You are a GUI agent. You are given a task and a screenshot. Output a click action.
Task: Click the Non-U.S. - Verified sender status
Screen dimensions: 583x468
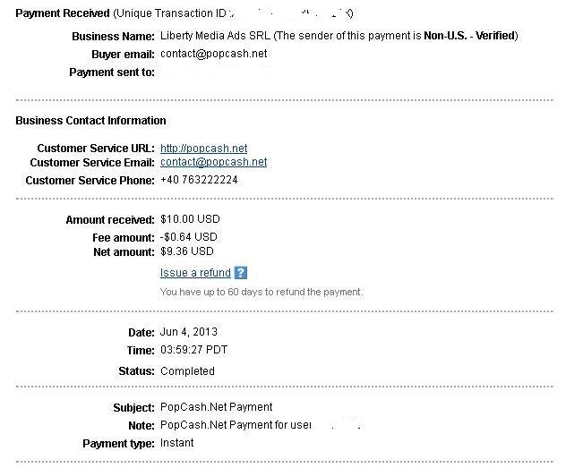(x=469, y=36)
